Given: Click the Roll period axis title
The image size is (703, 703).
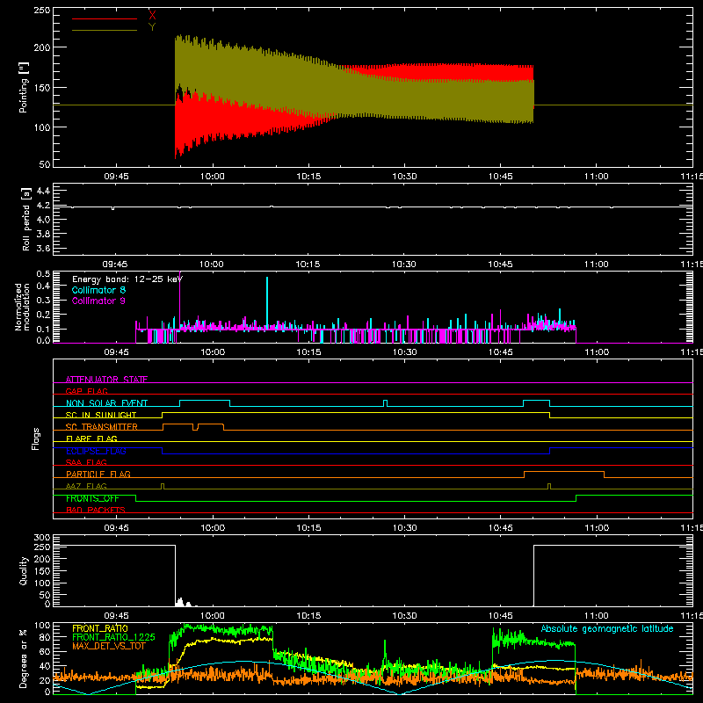Looking at the screenshot, I should click(x=26, y=220).
